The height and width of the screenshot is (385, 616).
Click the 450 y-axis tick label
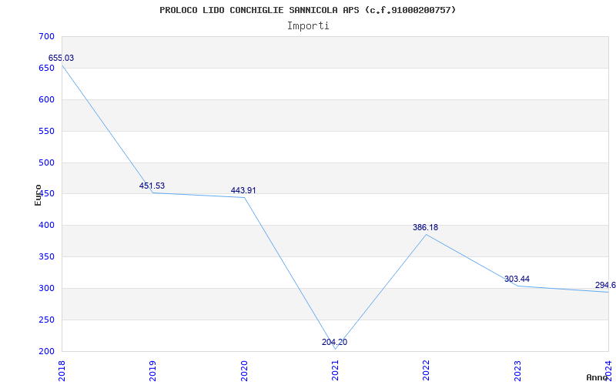[46, 194]
